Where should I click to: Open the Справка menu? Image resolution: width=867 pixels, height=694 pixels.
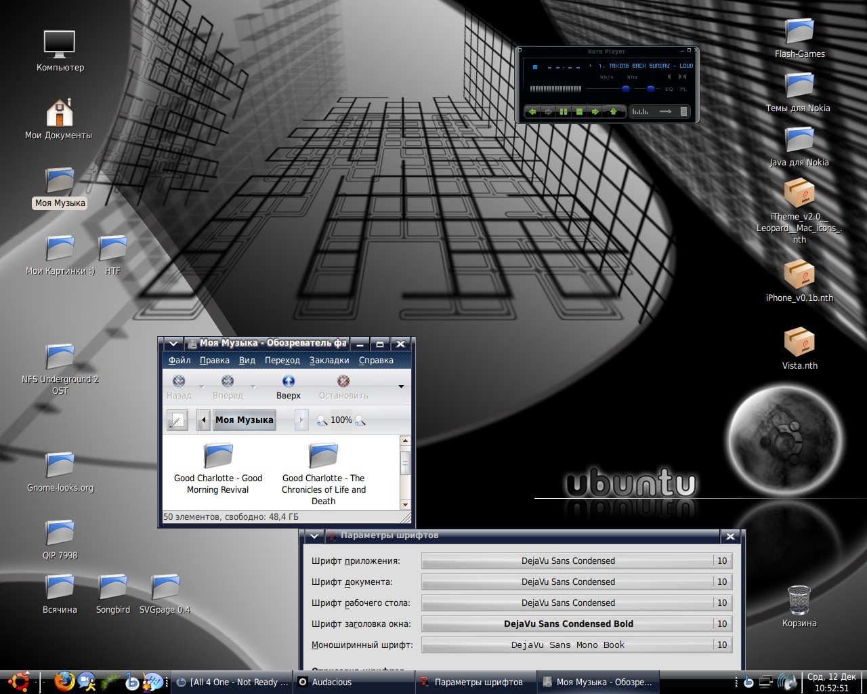(376, 360)
